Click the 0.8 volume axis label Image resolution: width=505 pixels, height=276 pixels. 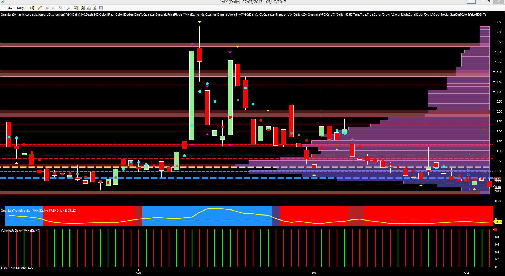(497, 237)
